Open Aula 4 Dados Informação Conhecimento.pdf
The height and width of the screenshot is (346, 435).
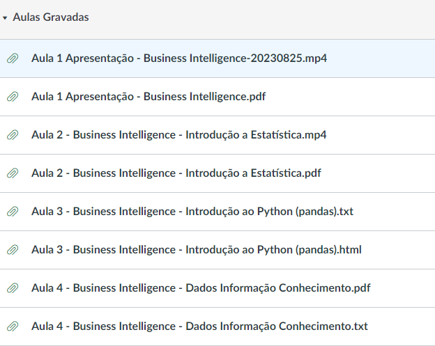(x=200, y=288)
